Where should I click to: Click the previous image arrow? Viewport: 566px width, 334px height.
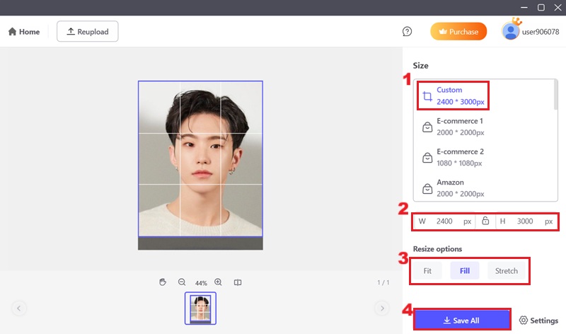point(19,309)
